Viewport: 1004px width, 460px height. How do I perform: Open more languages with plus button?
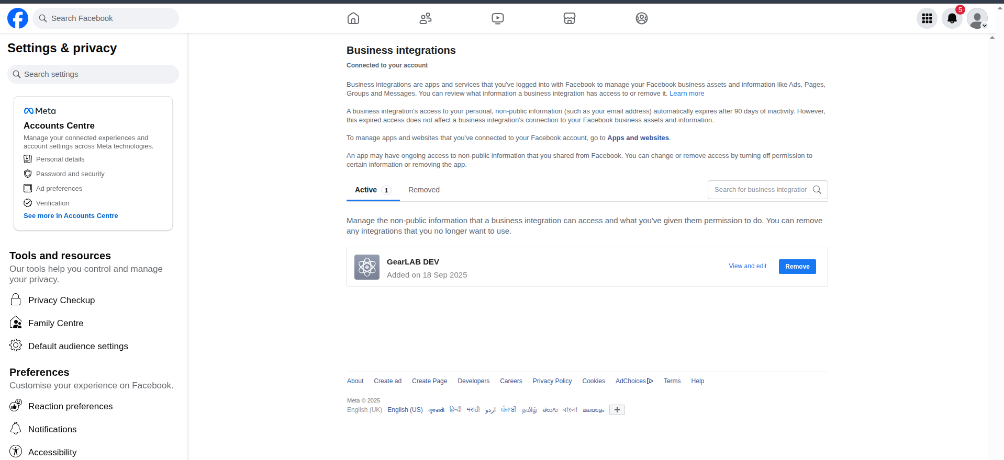(x=617, y=410)
